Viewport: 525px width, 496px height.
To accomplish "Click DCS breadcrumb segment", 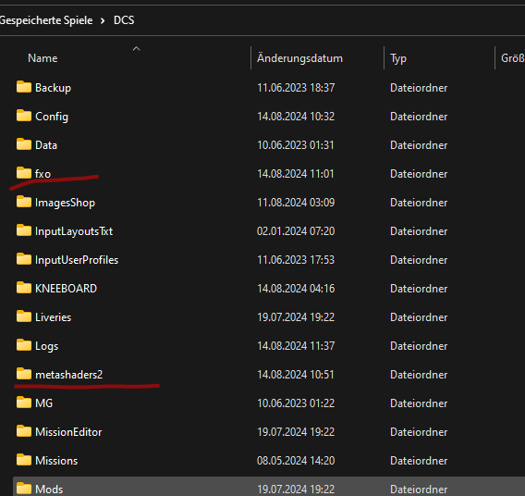I will click(x=124, y=20).
